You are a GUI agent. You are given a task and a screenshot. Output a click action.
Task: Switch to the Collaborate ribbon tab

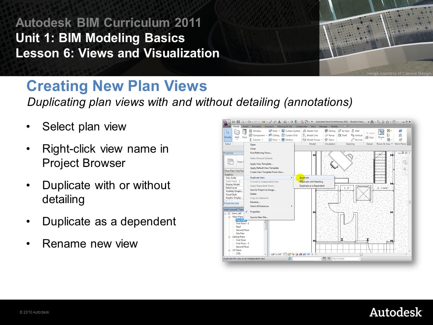301,126
